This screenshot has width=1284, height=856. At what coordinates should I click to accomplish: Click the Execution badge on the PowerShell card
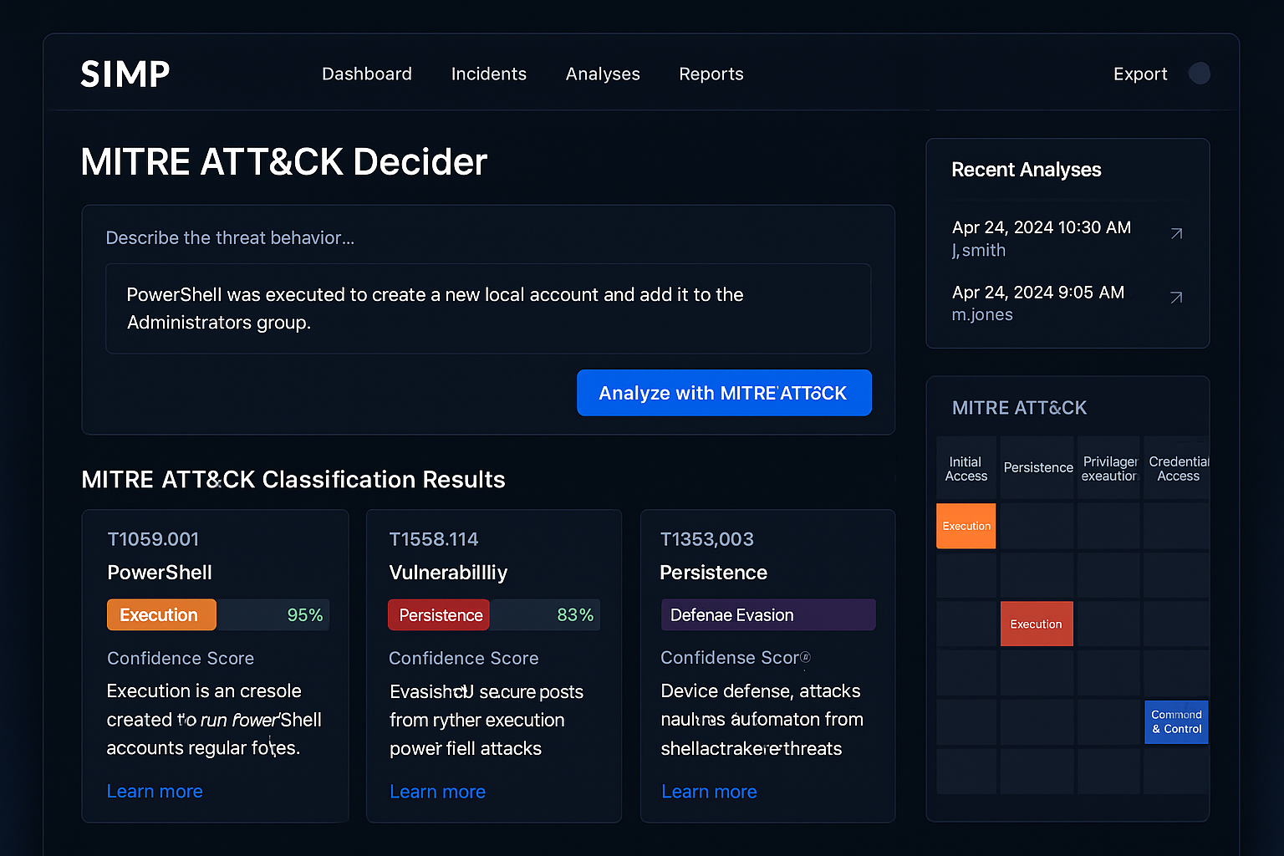point(160,614)
